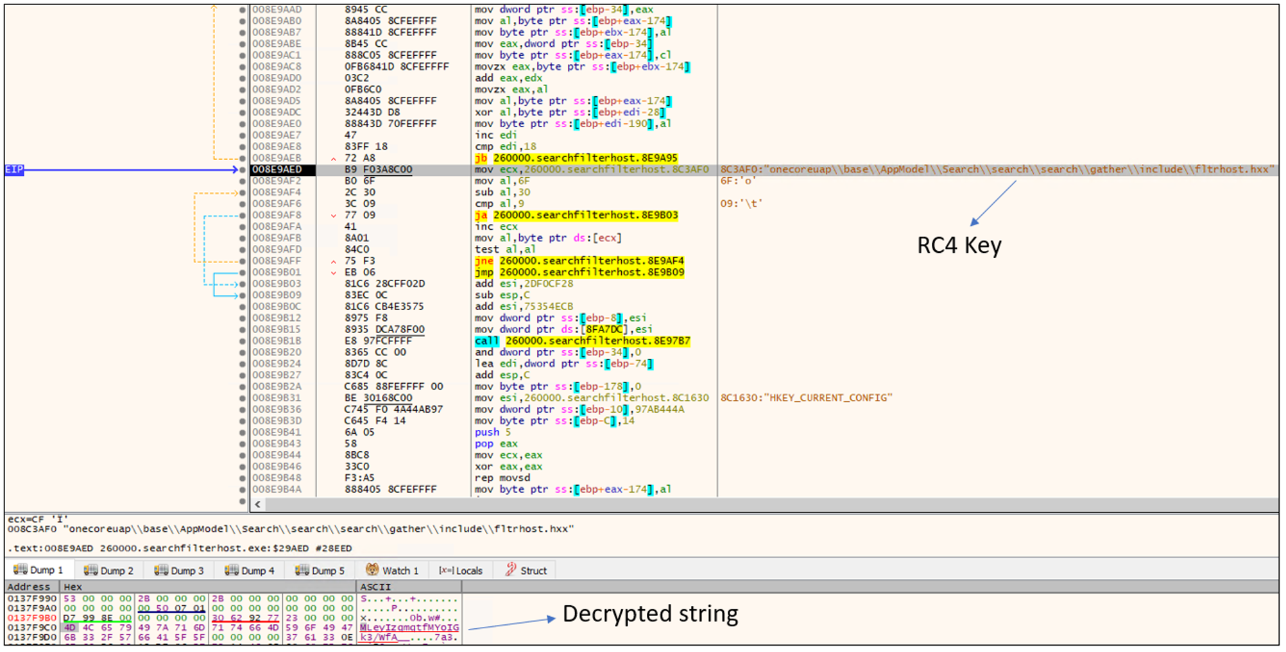Click red jump-up arrow at 008E9AEB

pos(333,159)
